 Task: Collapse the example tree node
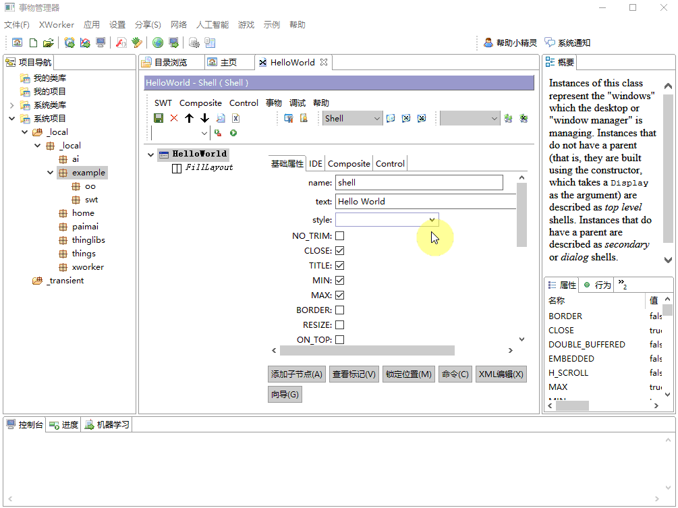point(51,173)
